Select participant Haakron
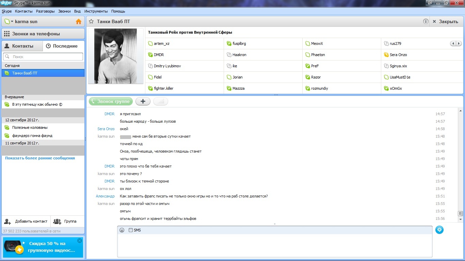This screenshot has height=261, width=465. tap(239, 55)
